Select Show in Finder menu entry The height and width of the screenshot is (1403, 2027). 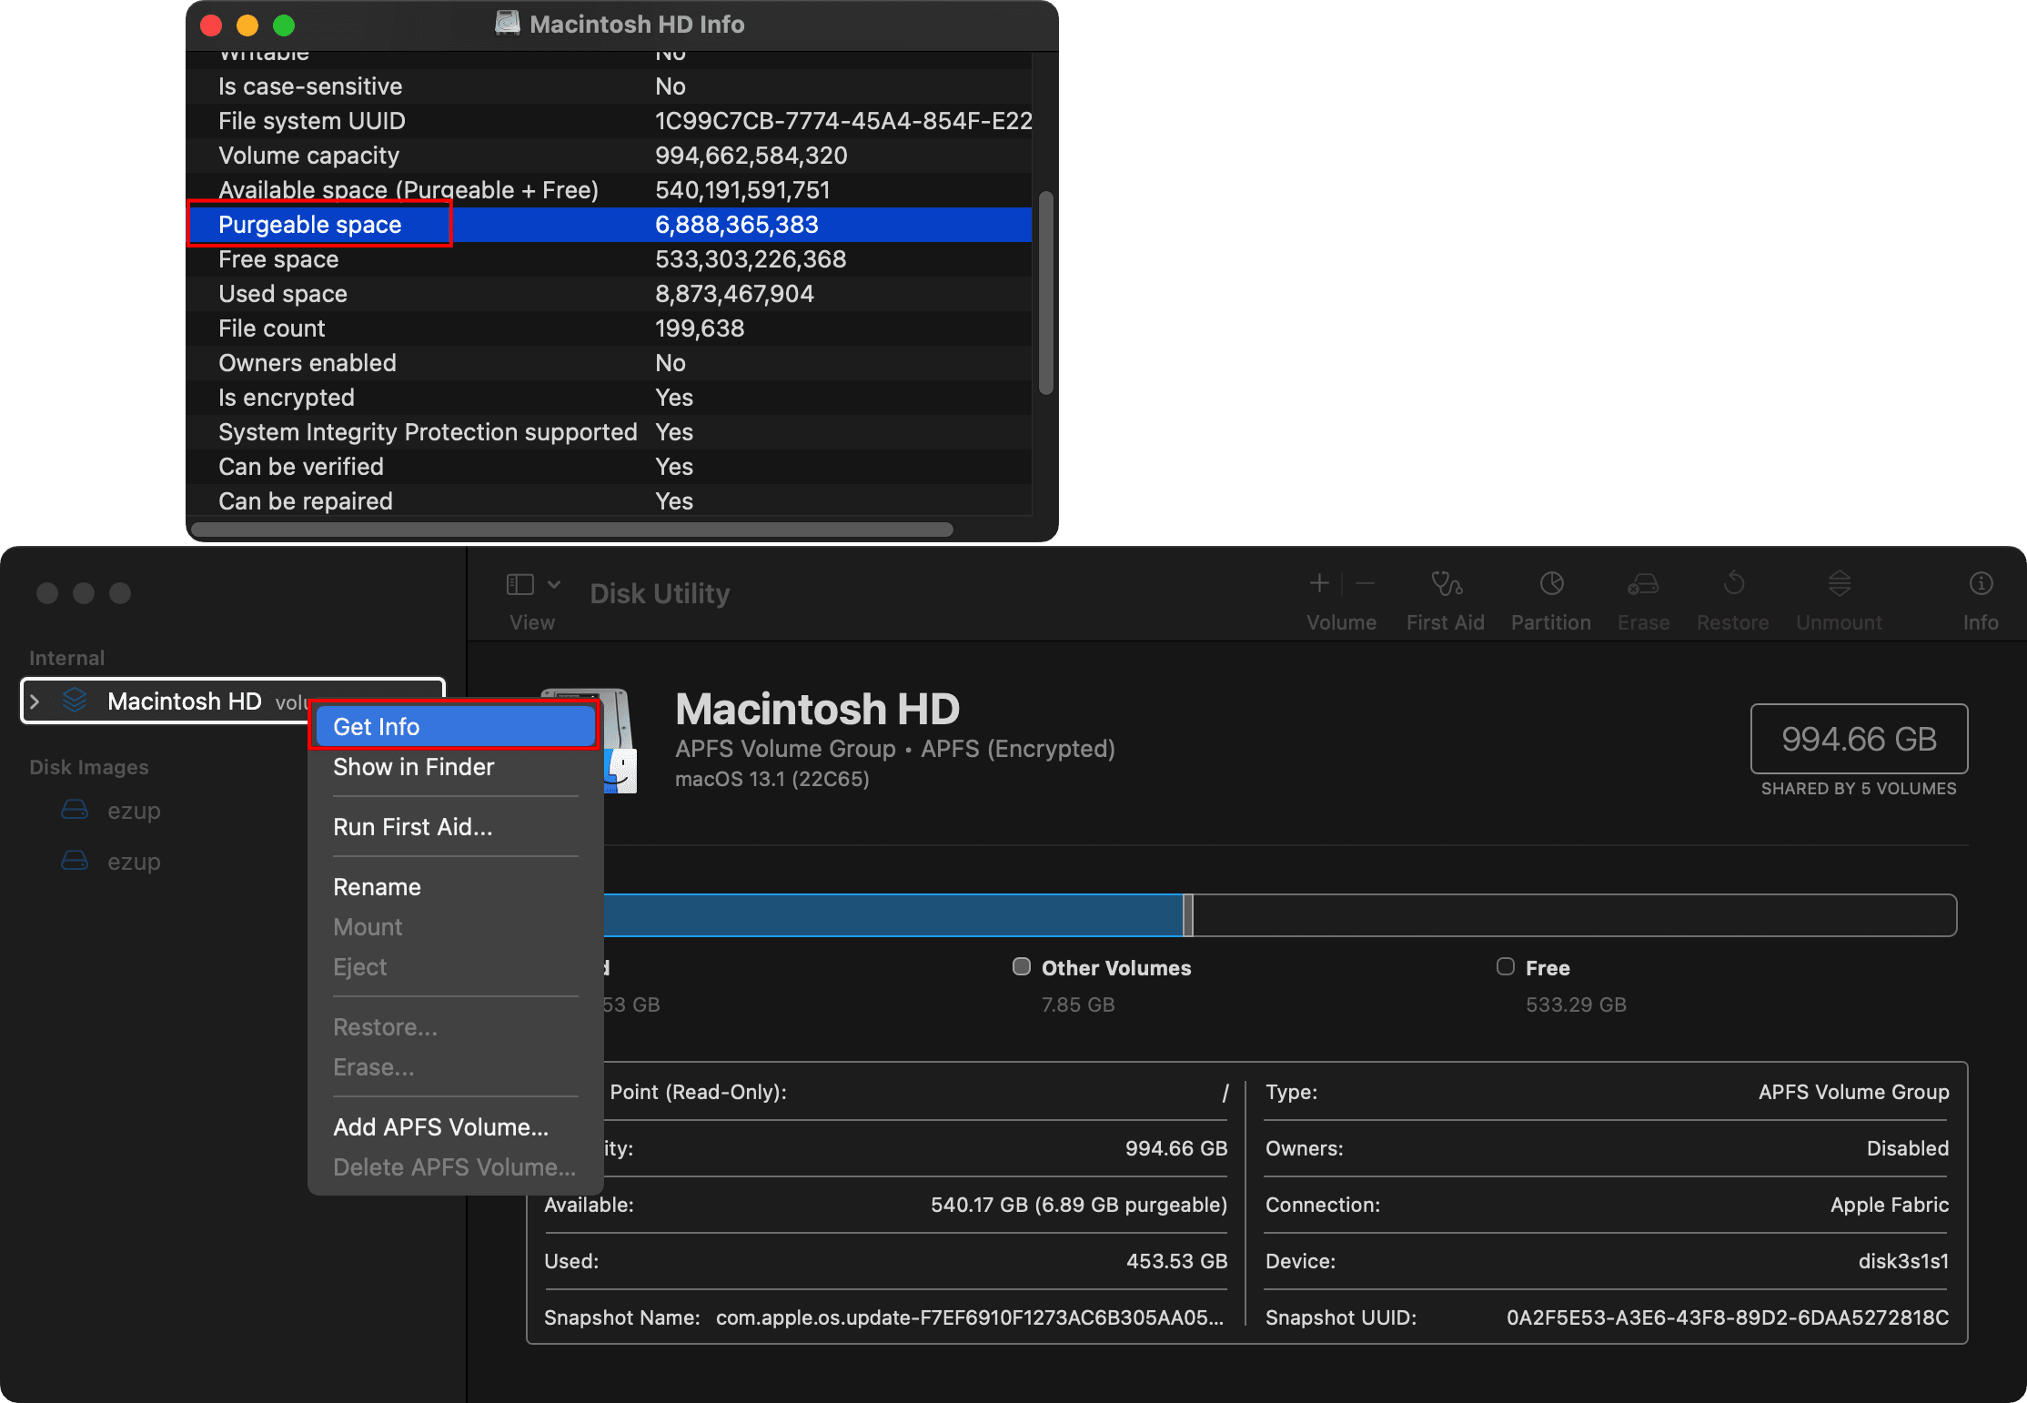click(x=414, y=767)
